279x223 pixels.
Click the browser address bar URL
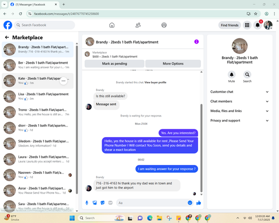point(66,14)
